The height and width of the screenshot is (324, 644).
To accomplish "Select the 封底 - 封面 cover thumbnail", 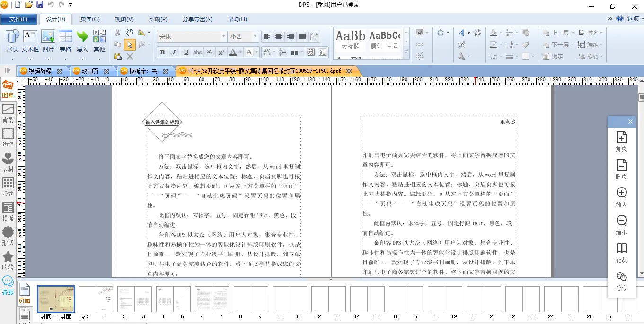I will tap(56, 299).
